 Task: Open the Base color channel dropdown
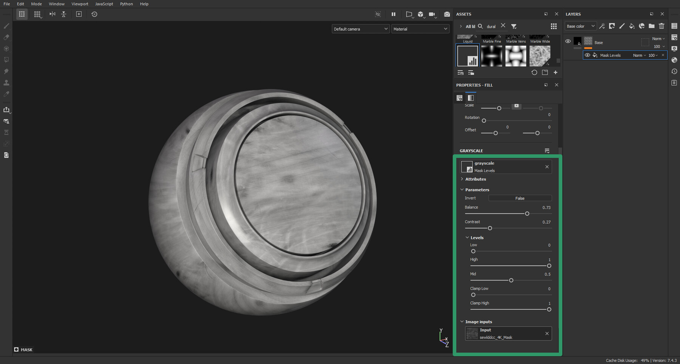point(580,26)
